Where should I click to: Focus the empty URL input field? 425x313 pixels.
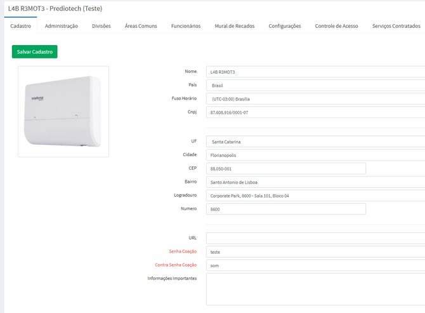[315, 238]
